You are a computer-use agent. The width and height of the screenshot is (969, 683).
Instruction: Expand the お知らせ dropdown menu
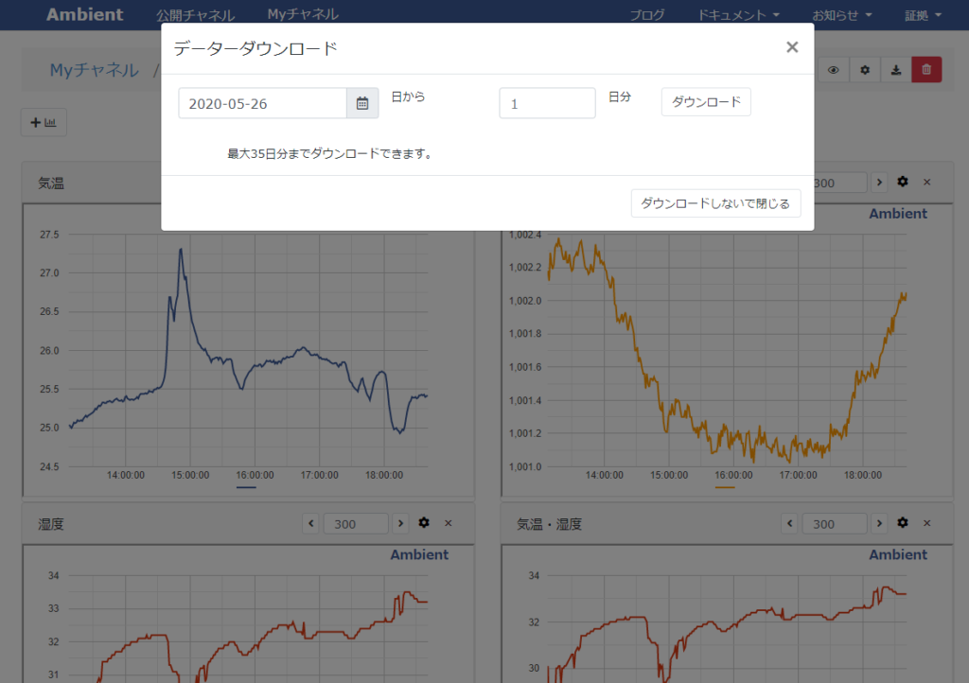pos(841,15)
